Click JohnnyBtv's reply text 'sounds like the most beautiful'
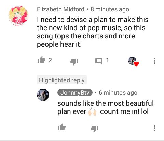The image size is (164, 141). click(106, 103)
